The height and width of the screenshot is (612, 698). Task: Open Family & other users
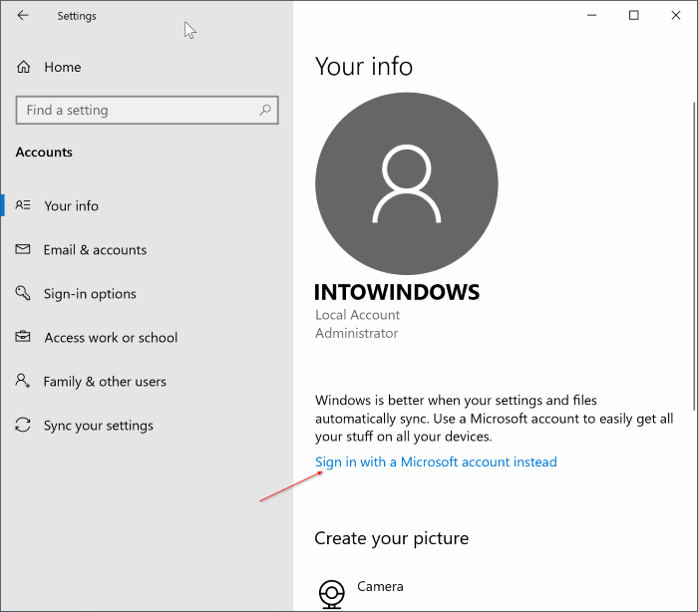tap(105, 382)
